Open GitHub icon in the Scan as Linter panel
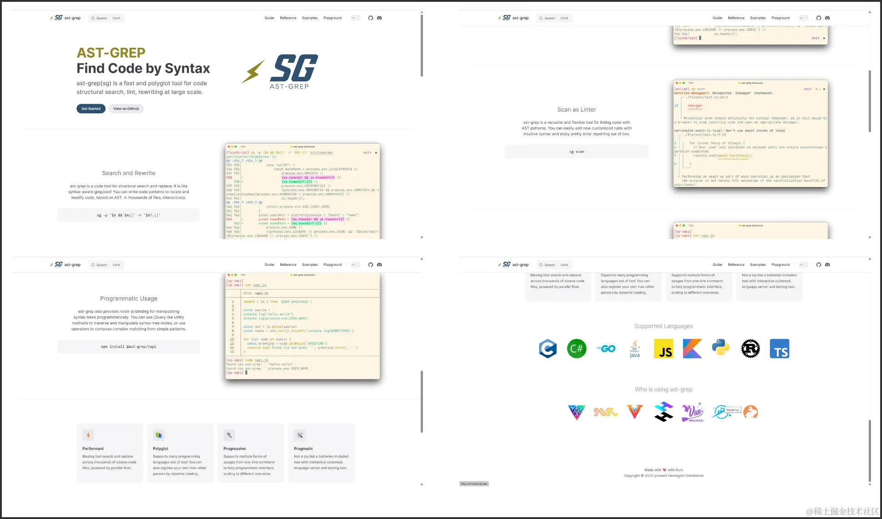This screenshot has width=882, height=519. pyautogui.click(x=818, y=18)
